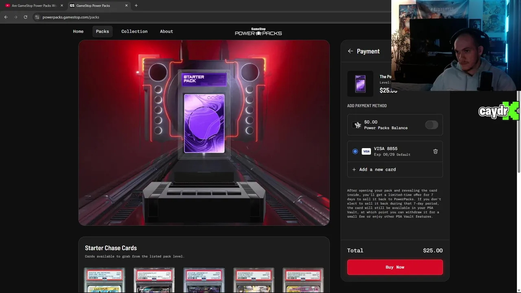Screen dimensions: 521x293
Task: Open the second chase card, Gengar V slab
Action: coord(154,280)
